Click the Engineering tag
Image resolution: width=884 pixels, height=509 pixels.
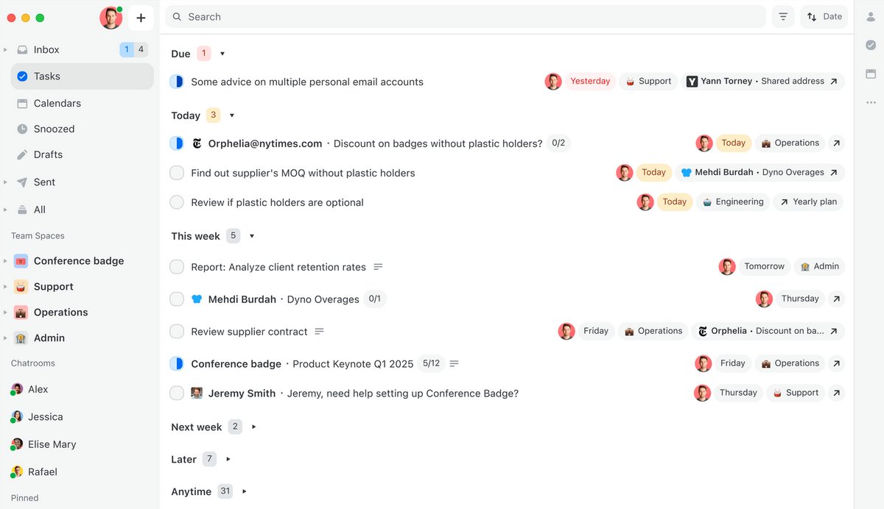732,202
